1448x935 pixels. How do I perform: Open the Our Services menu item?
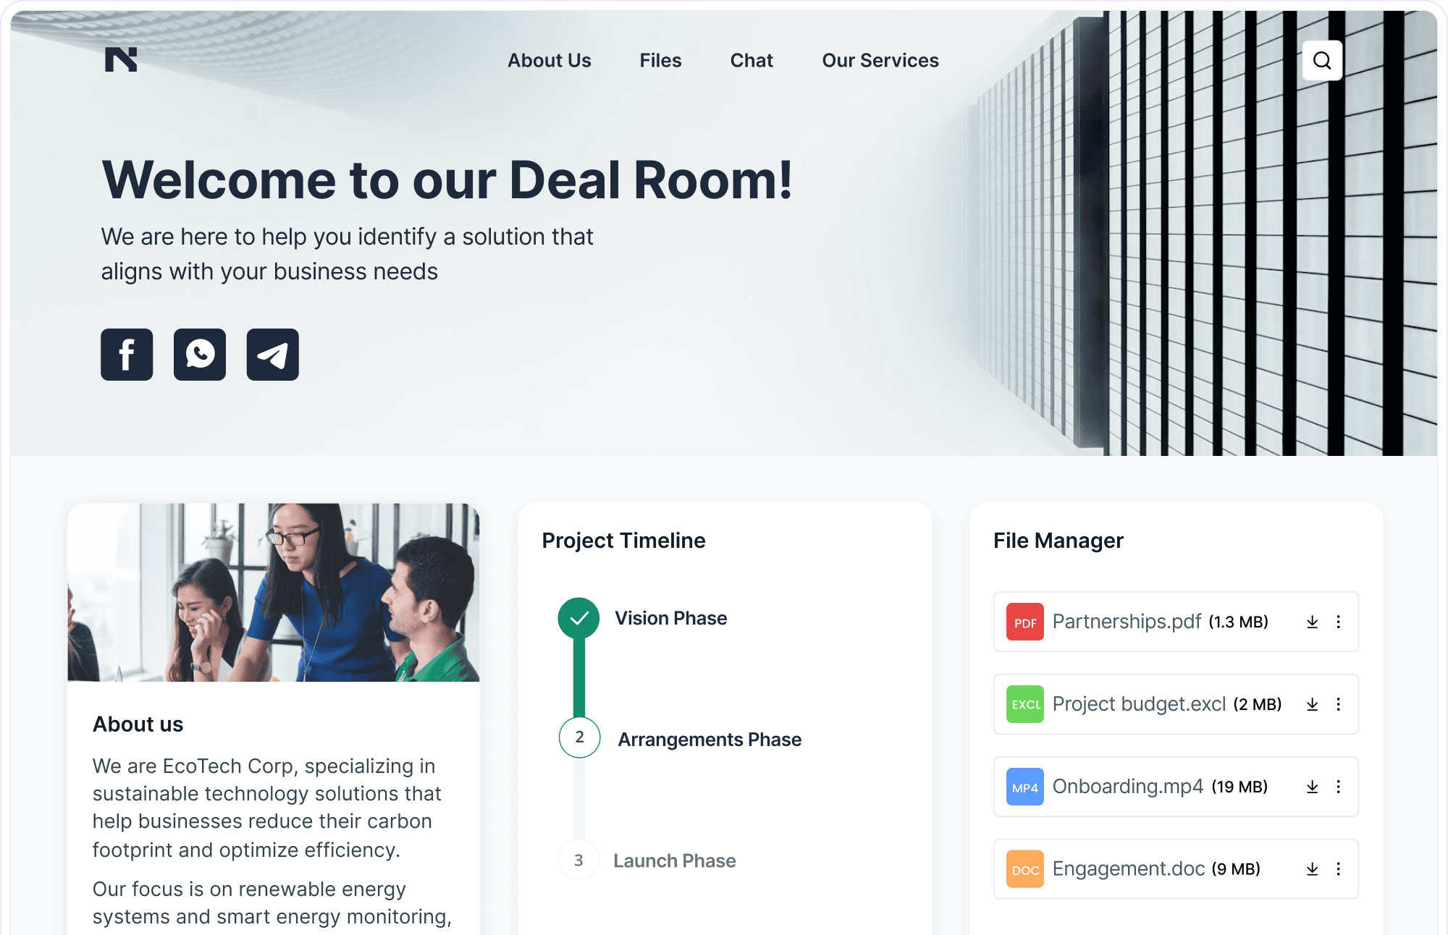[x=880, y=60]
